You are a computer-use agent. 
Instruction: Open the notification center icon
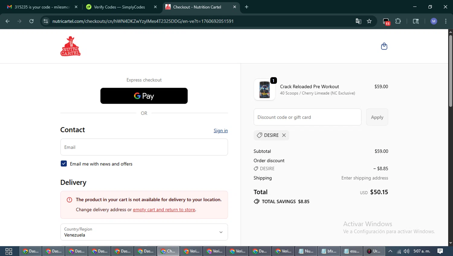[440, 251]
